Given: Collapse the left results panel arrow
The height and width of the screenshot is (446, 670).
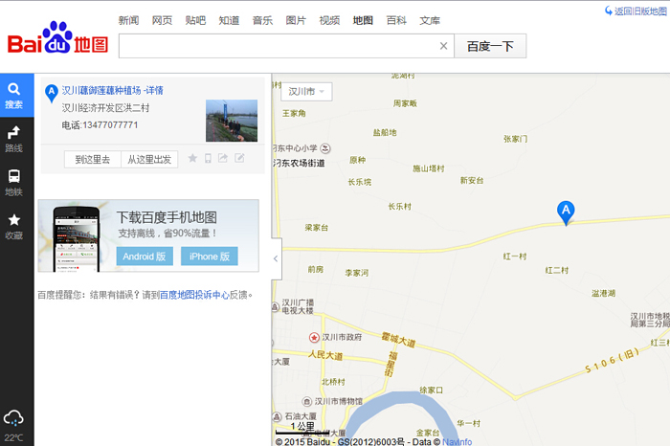Looking at the screenshot, I should [x=275, y=258].
